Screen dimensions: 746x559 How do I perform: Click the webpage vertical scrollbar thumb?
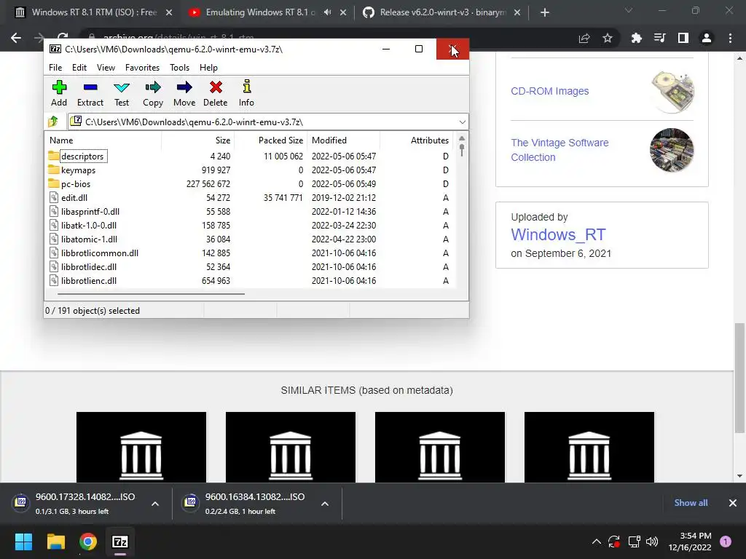tap(739, 378)
